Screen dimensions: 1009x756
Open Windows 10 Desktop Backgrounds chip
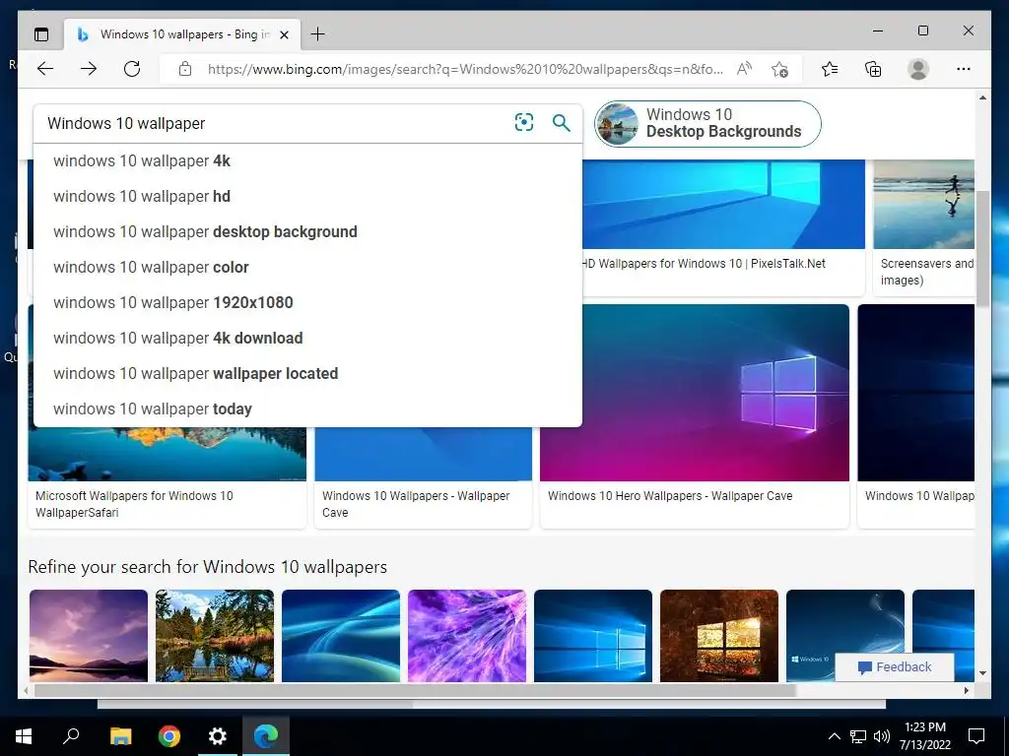tap(707, 123)
